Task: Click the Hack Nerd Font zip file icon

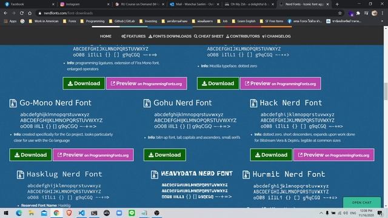Action: point(253,103)
